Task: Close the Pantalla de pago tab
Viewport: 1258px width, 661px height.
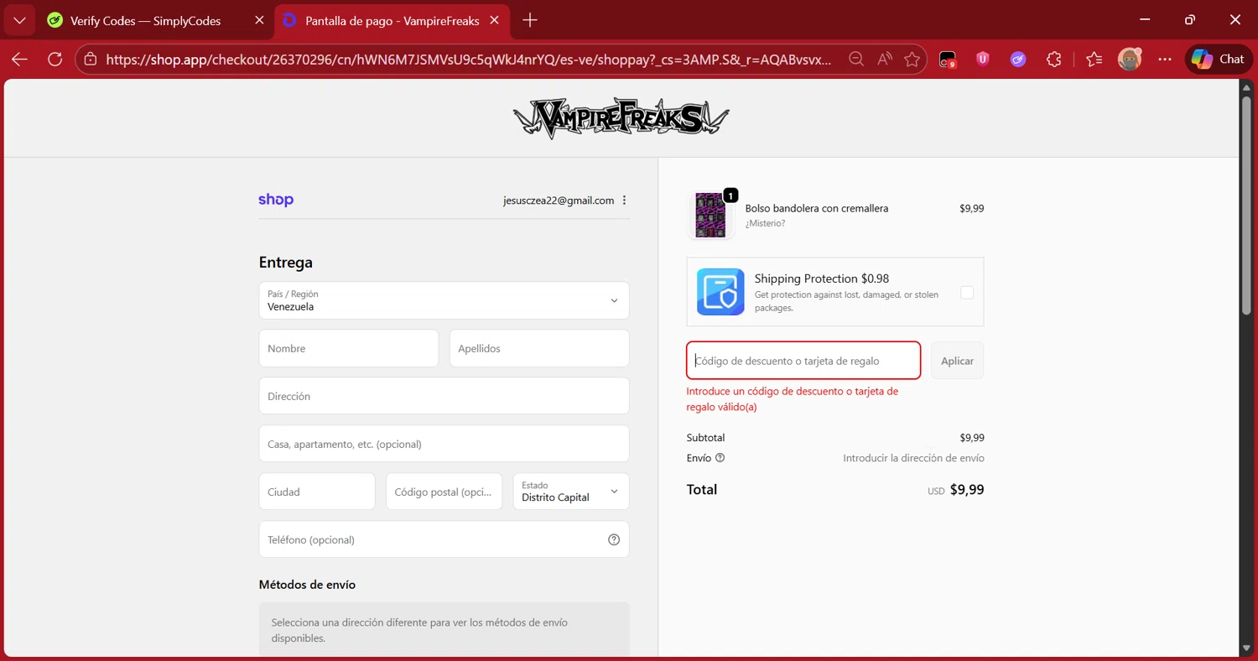Action: point(496,21)
